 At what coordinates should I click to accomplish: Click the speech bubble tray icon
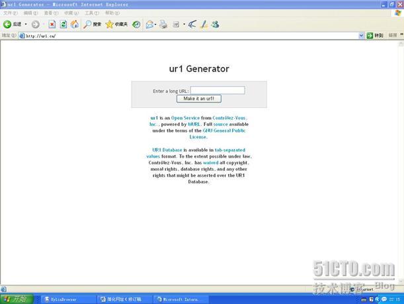point(384,299)
